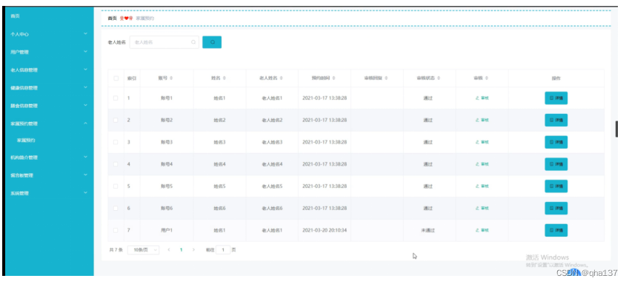Image resolution: width=629 pixels, height=284 pixels.
Task: Select page number 1 in pagination
Action: 182,249
